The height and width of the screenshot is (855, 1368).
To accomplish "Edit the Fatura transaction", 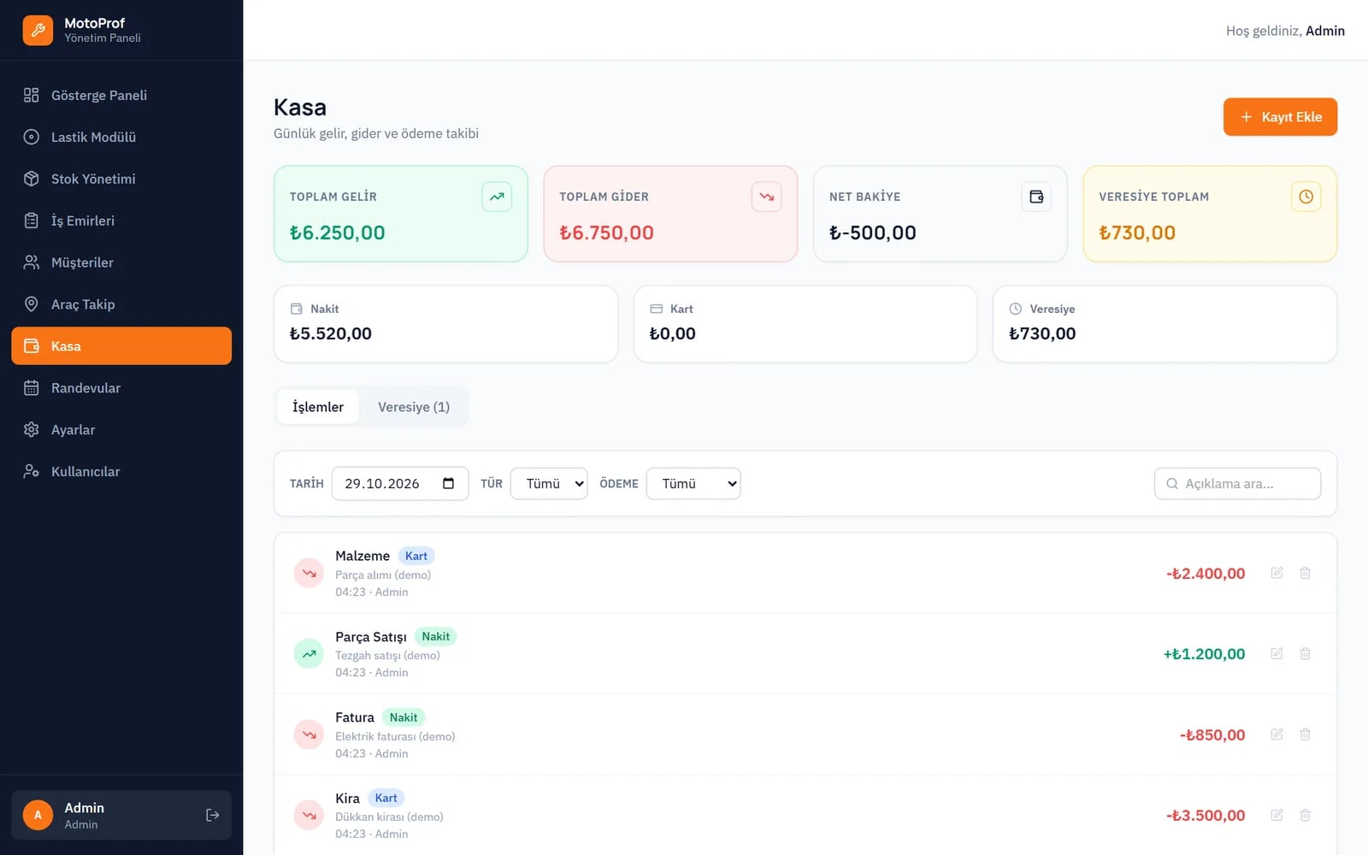I will point(1277,734).
